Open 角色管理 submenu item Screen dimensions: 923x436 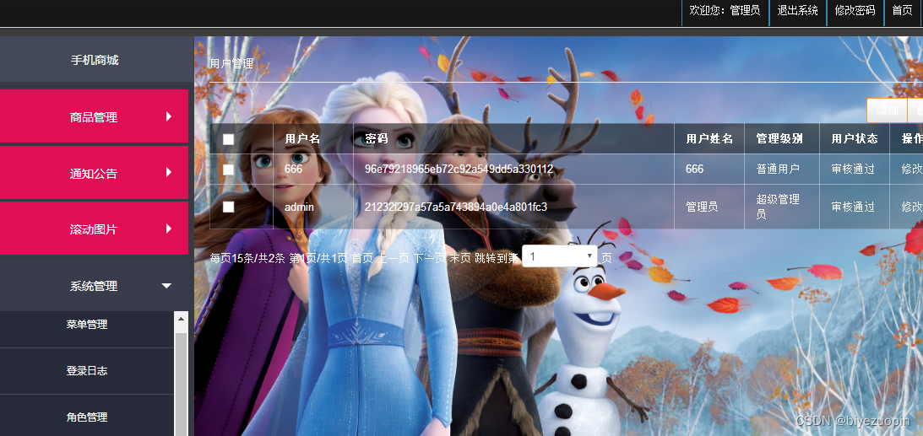click(x=87, y=417)
